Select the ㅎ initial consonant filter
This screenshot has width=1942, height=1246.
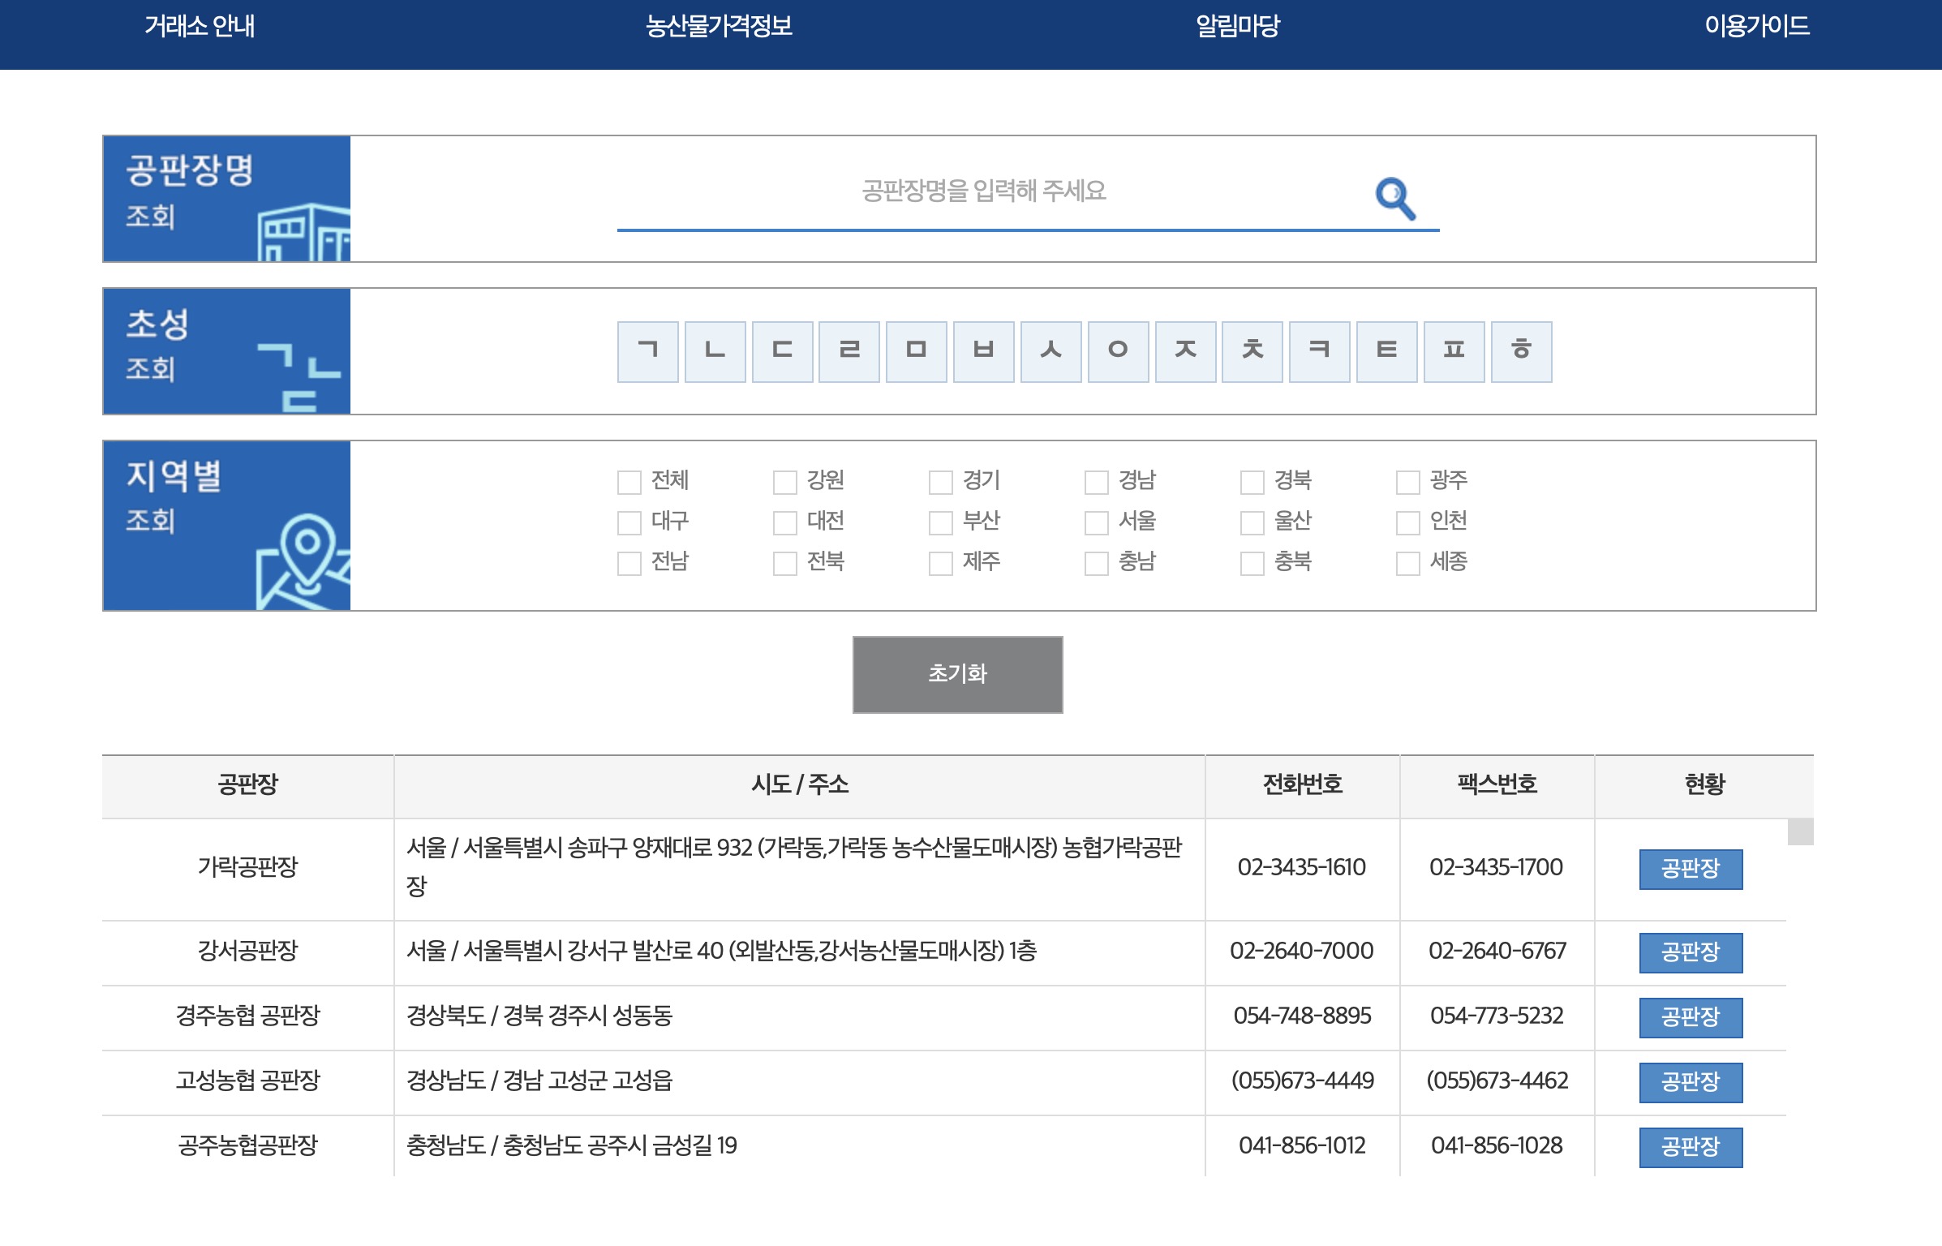coord(1521,351)
